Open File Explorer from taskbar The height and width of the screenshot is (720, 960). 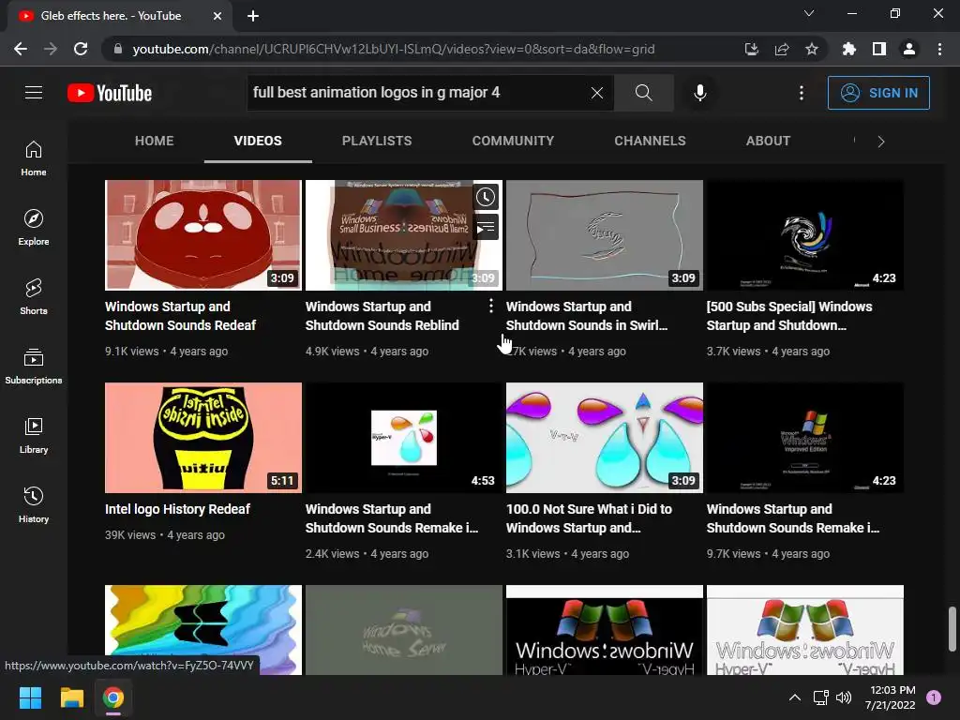pos(71,697)
